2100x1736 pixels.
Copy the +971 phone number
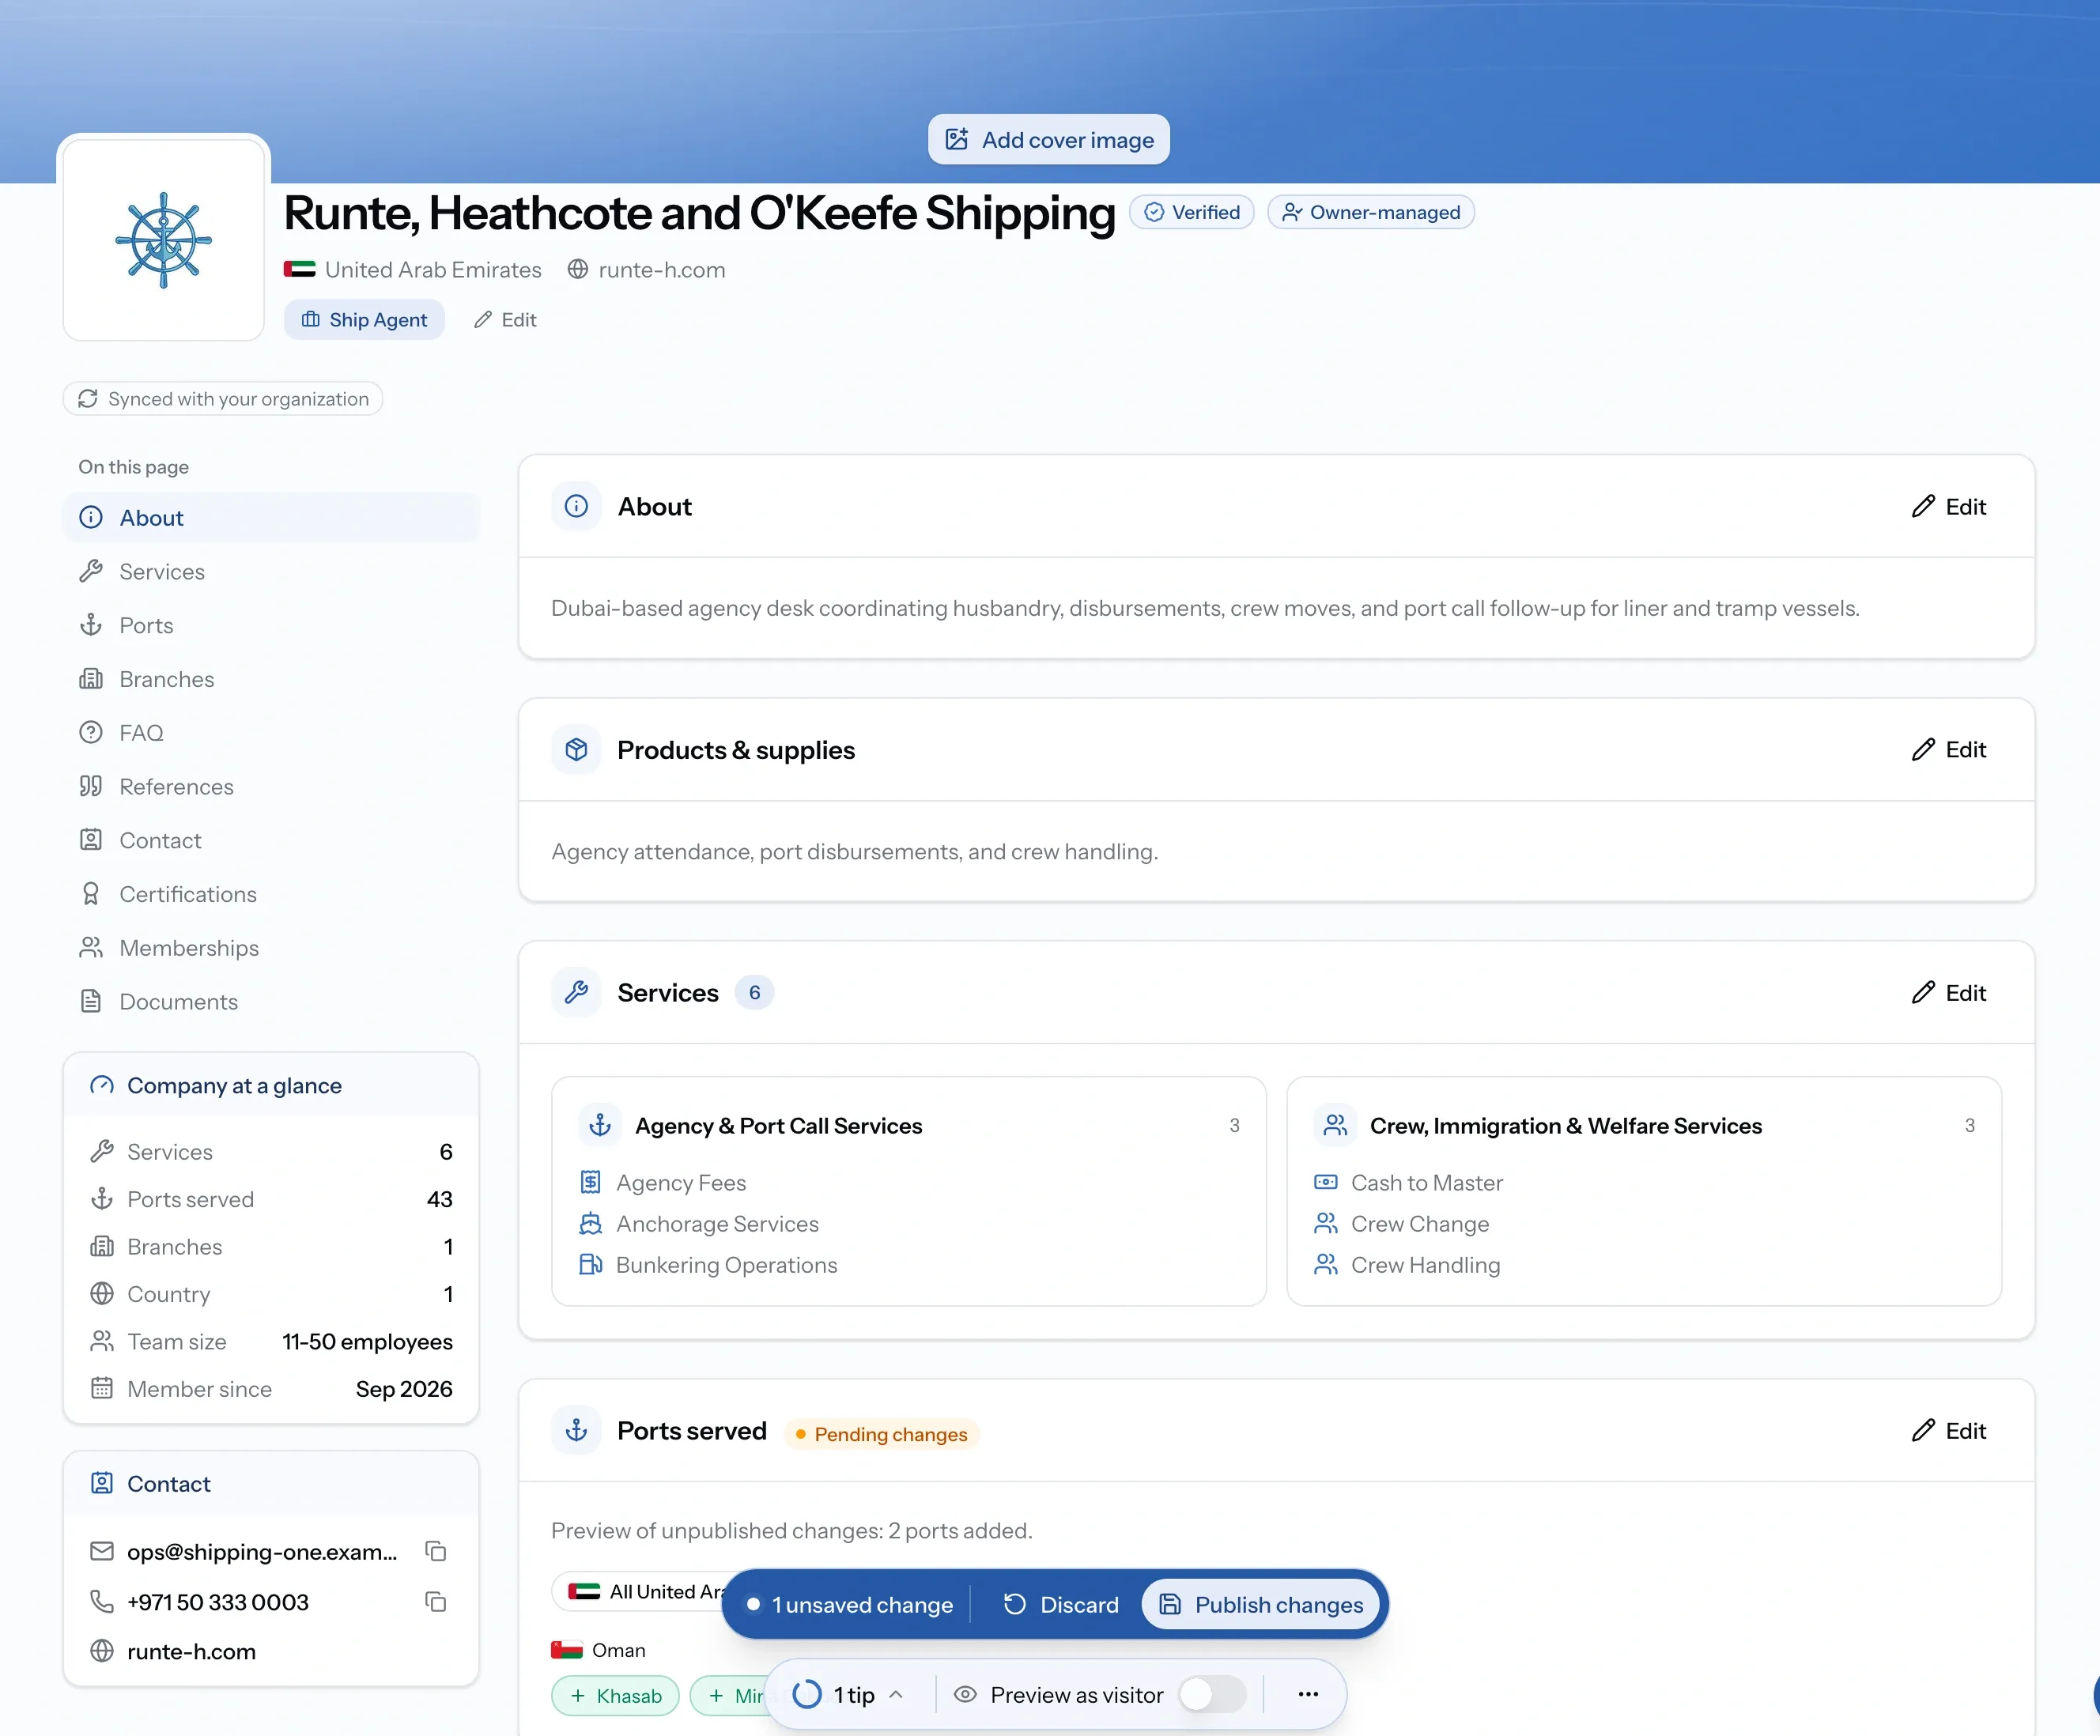(435, 1602)
